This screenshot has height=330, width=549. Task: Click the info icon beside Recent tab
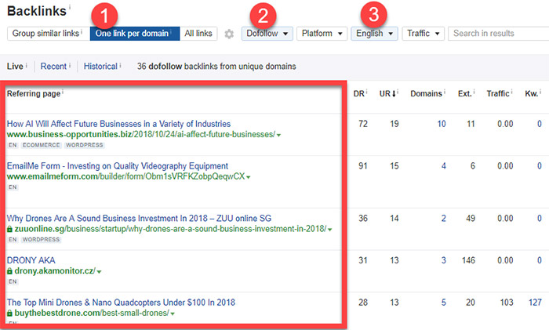[x=70, y=65]
